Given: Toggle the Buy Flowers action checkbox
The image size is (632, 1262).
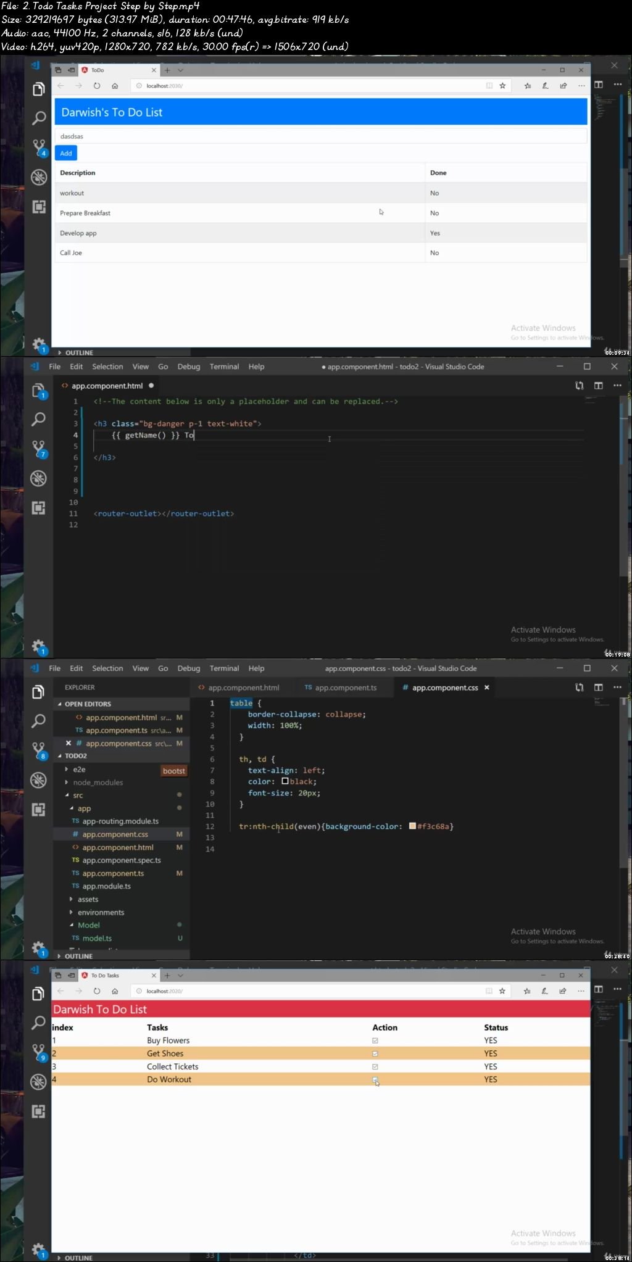Looking at the screenshot, I should 375,1040.
